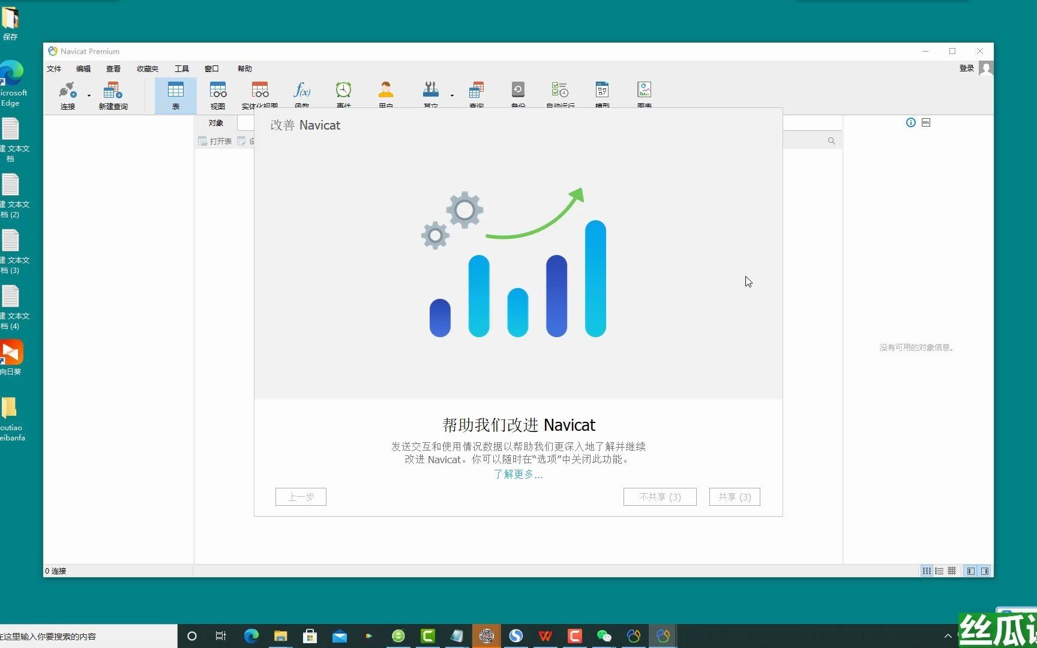This screenshot has width=1037, height=648.
Task: Click the 模型 model diagram icon
Action: (602, 90)
